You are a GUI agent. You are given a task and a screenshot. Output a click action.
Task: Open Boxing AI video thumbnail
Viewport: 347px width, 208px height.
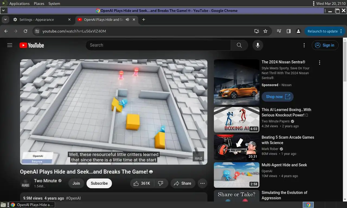click(x=237, y=119)
